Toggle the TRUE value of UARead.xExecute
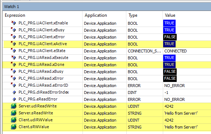This screenshot has height=134, width=211. pyautogui.click(x=169, y=58)
